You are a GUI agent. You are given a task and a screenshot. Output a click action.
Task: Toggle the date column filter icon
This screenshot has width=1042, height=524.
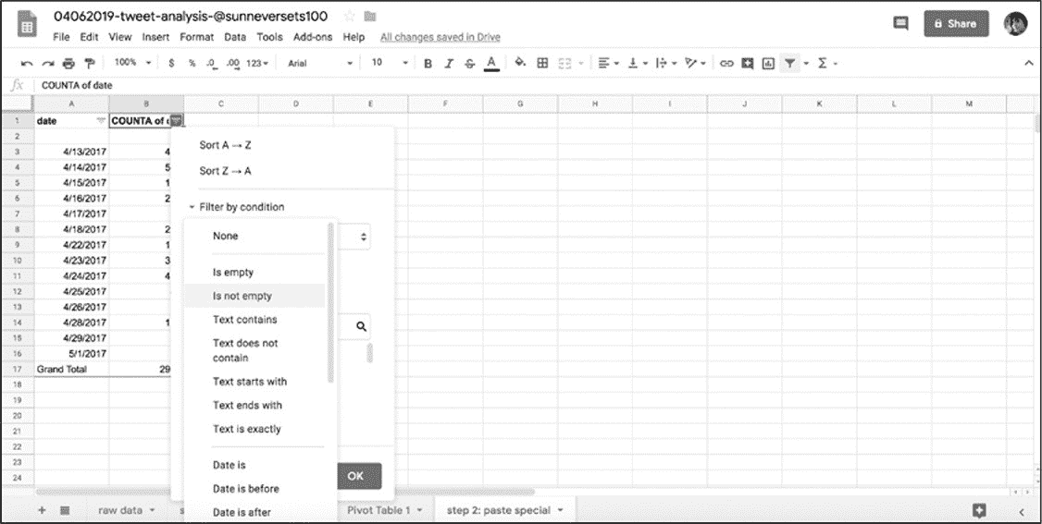101,121
